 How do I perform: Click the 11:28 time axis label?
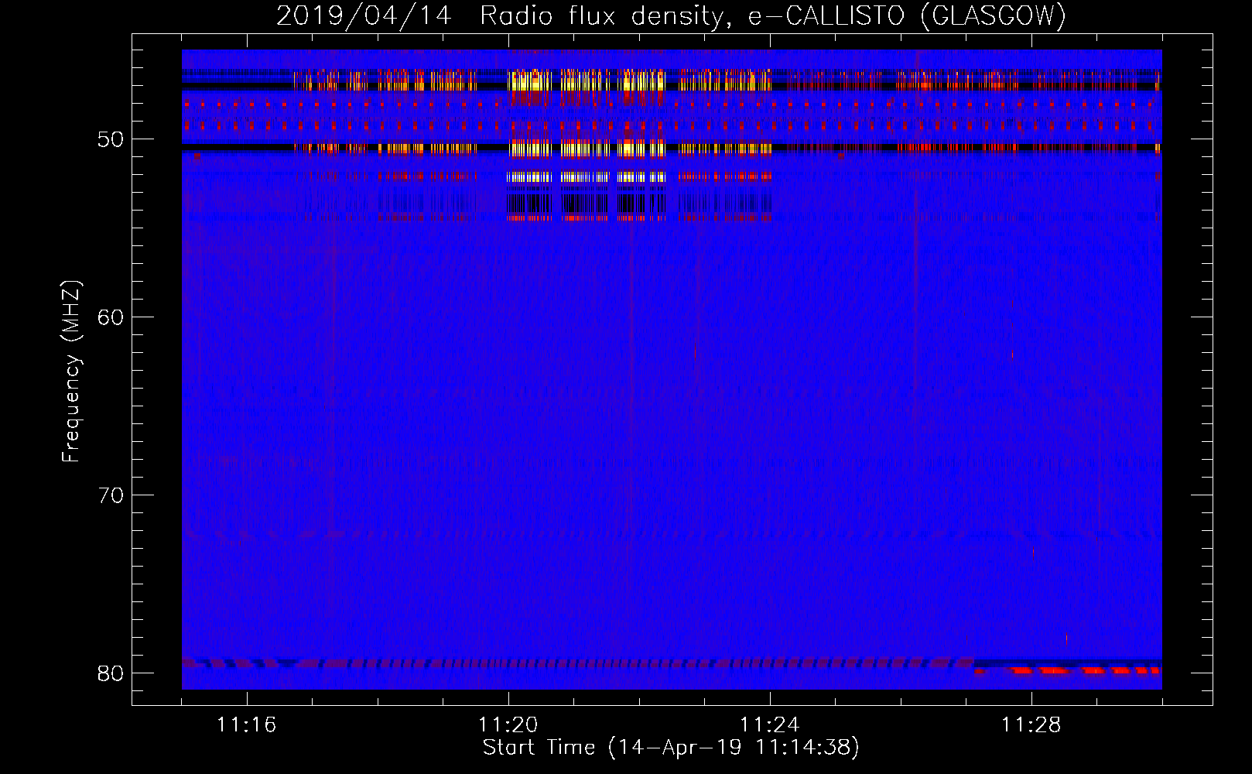point(1031,725)
